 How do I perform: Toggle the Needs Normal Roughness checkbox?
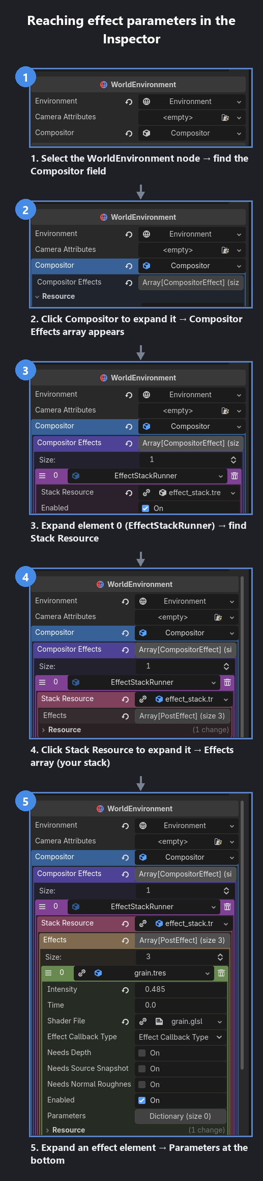(142, 1085)
